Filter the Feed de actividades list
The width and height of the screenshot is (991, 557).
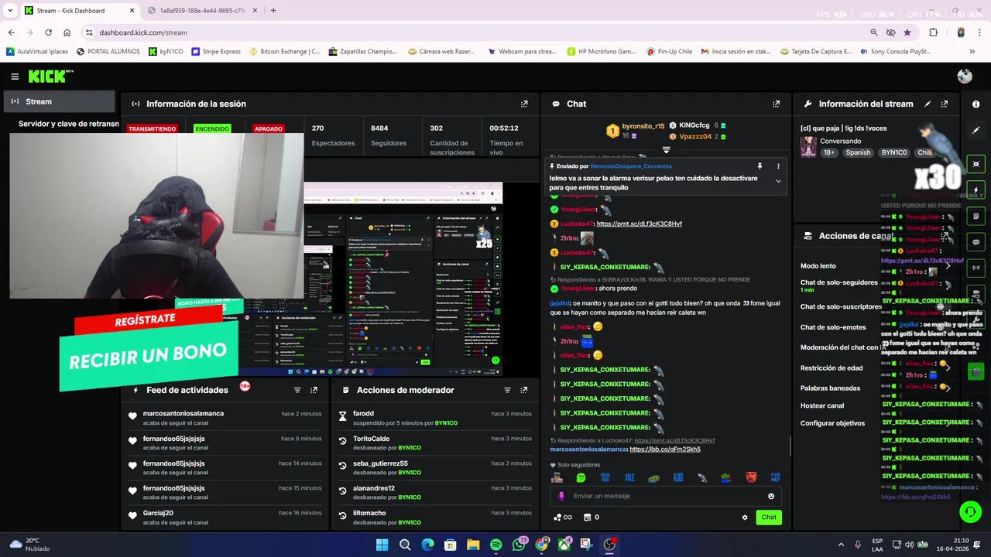point(297,390)
